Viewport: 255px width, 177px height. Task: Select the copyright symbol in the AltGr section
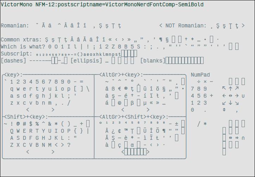click(119, 103)
